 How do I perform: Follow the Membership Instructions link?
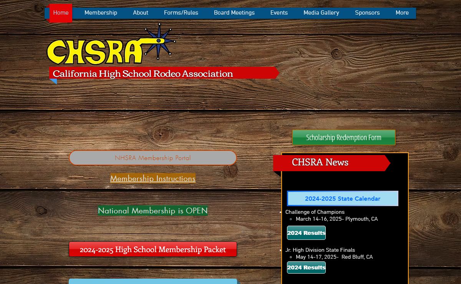pyautogui.click(x=153, y=178)
